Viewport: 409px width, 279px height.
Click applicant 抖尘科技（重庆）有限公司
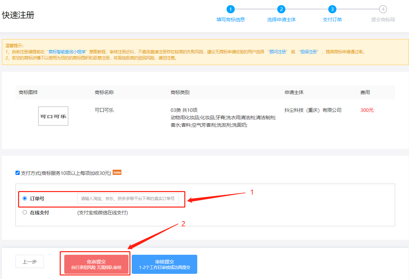(x=313, y=110)
